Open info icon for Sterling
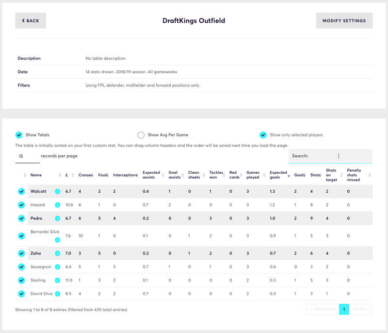This screenshot has height=333, width=388. [x=57, y=280]
